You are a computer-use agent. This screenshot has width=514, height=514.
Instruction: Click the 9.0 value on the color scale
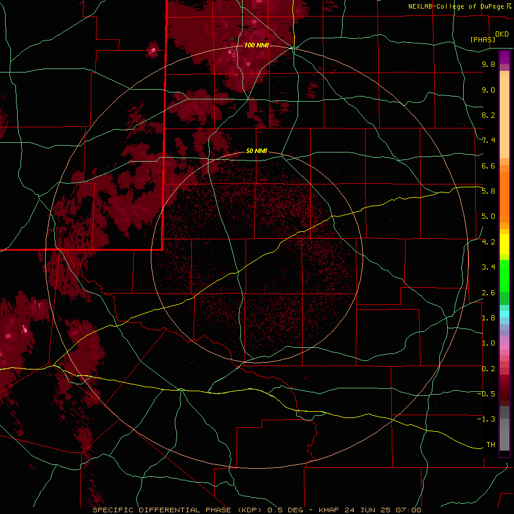(x=488, y=90)
